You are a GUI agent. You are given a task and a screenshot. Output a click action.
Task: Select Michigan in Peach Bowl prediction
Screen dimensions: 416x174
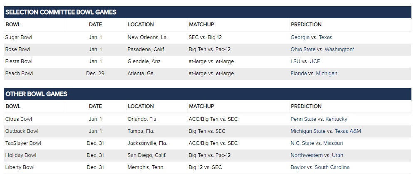[x=326, y=74]
